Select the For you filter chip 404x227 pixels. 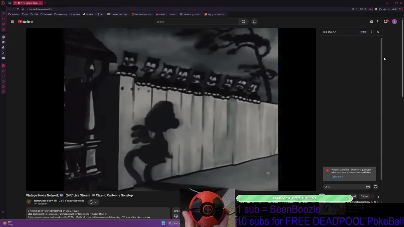(x=364, y=196)
